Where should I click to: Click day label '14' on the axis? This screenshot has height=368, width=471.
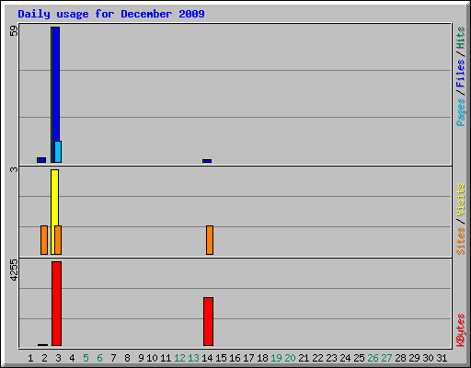click(207, 358)
